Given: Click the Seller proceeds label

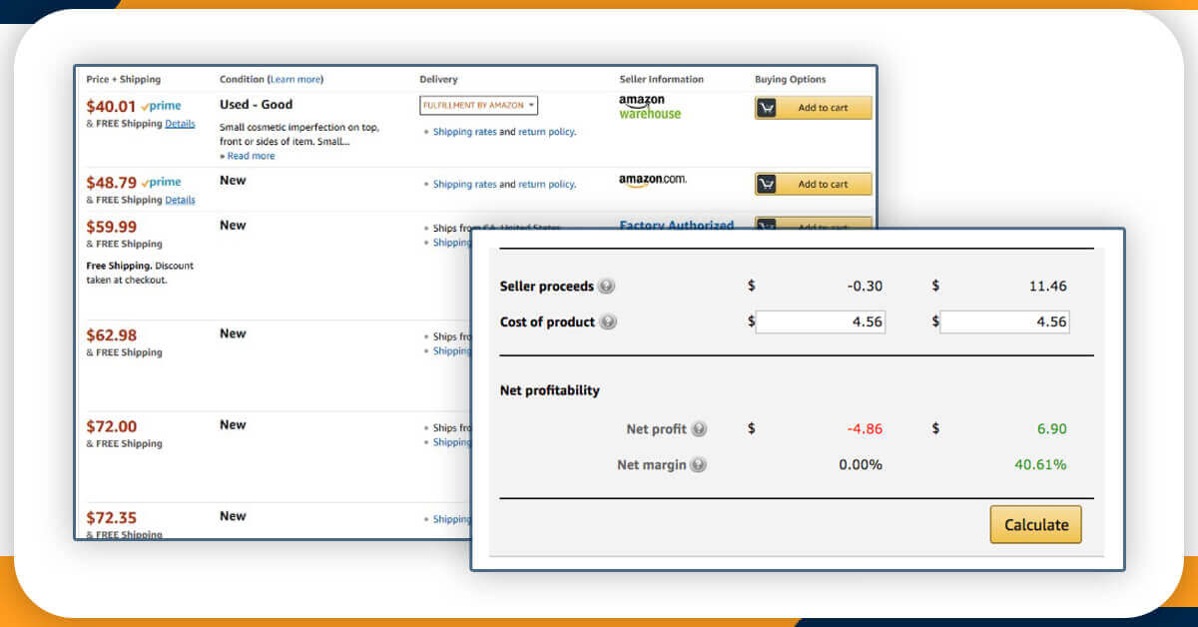Looking at the screenshot, I should click(x=547, y=287).
